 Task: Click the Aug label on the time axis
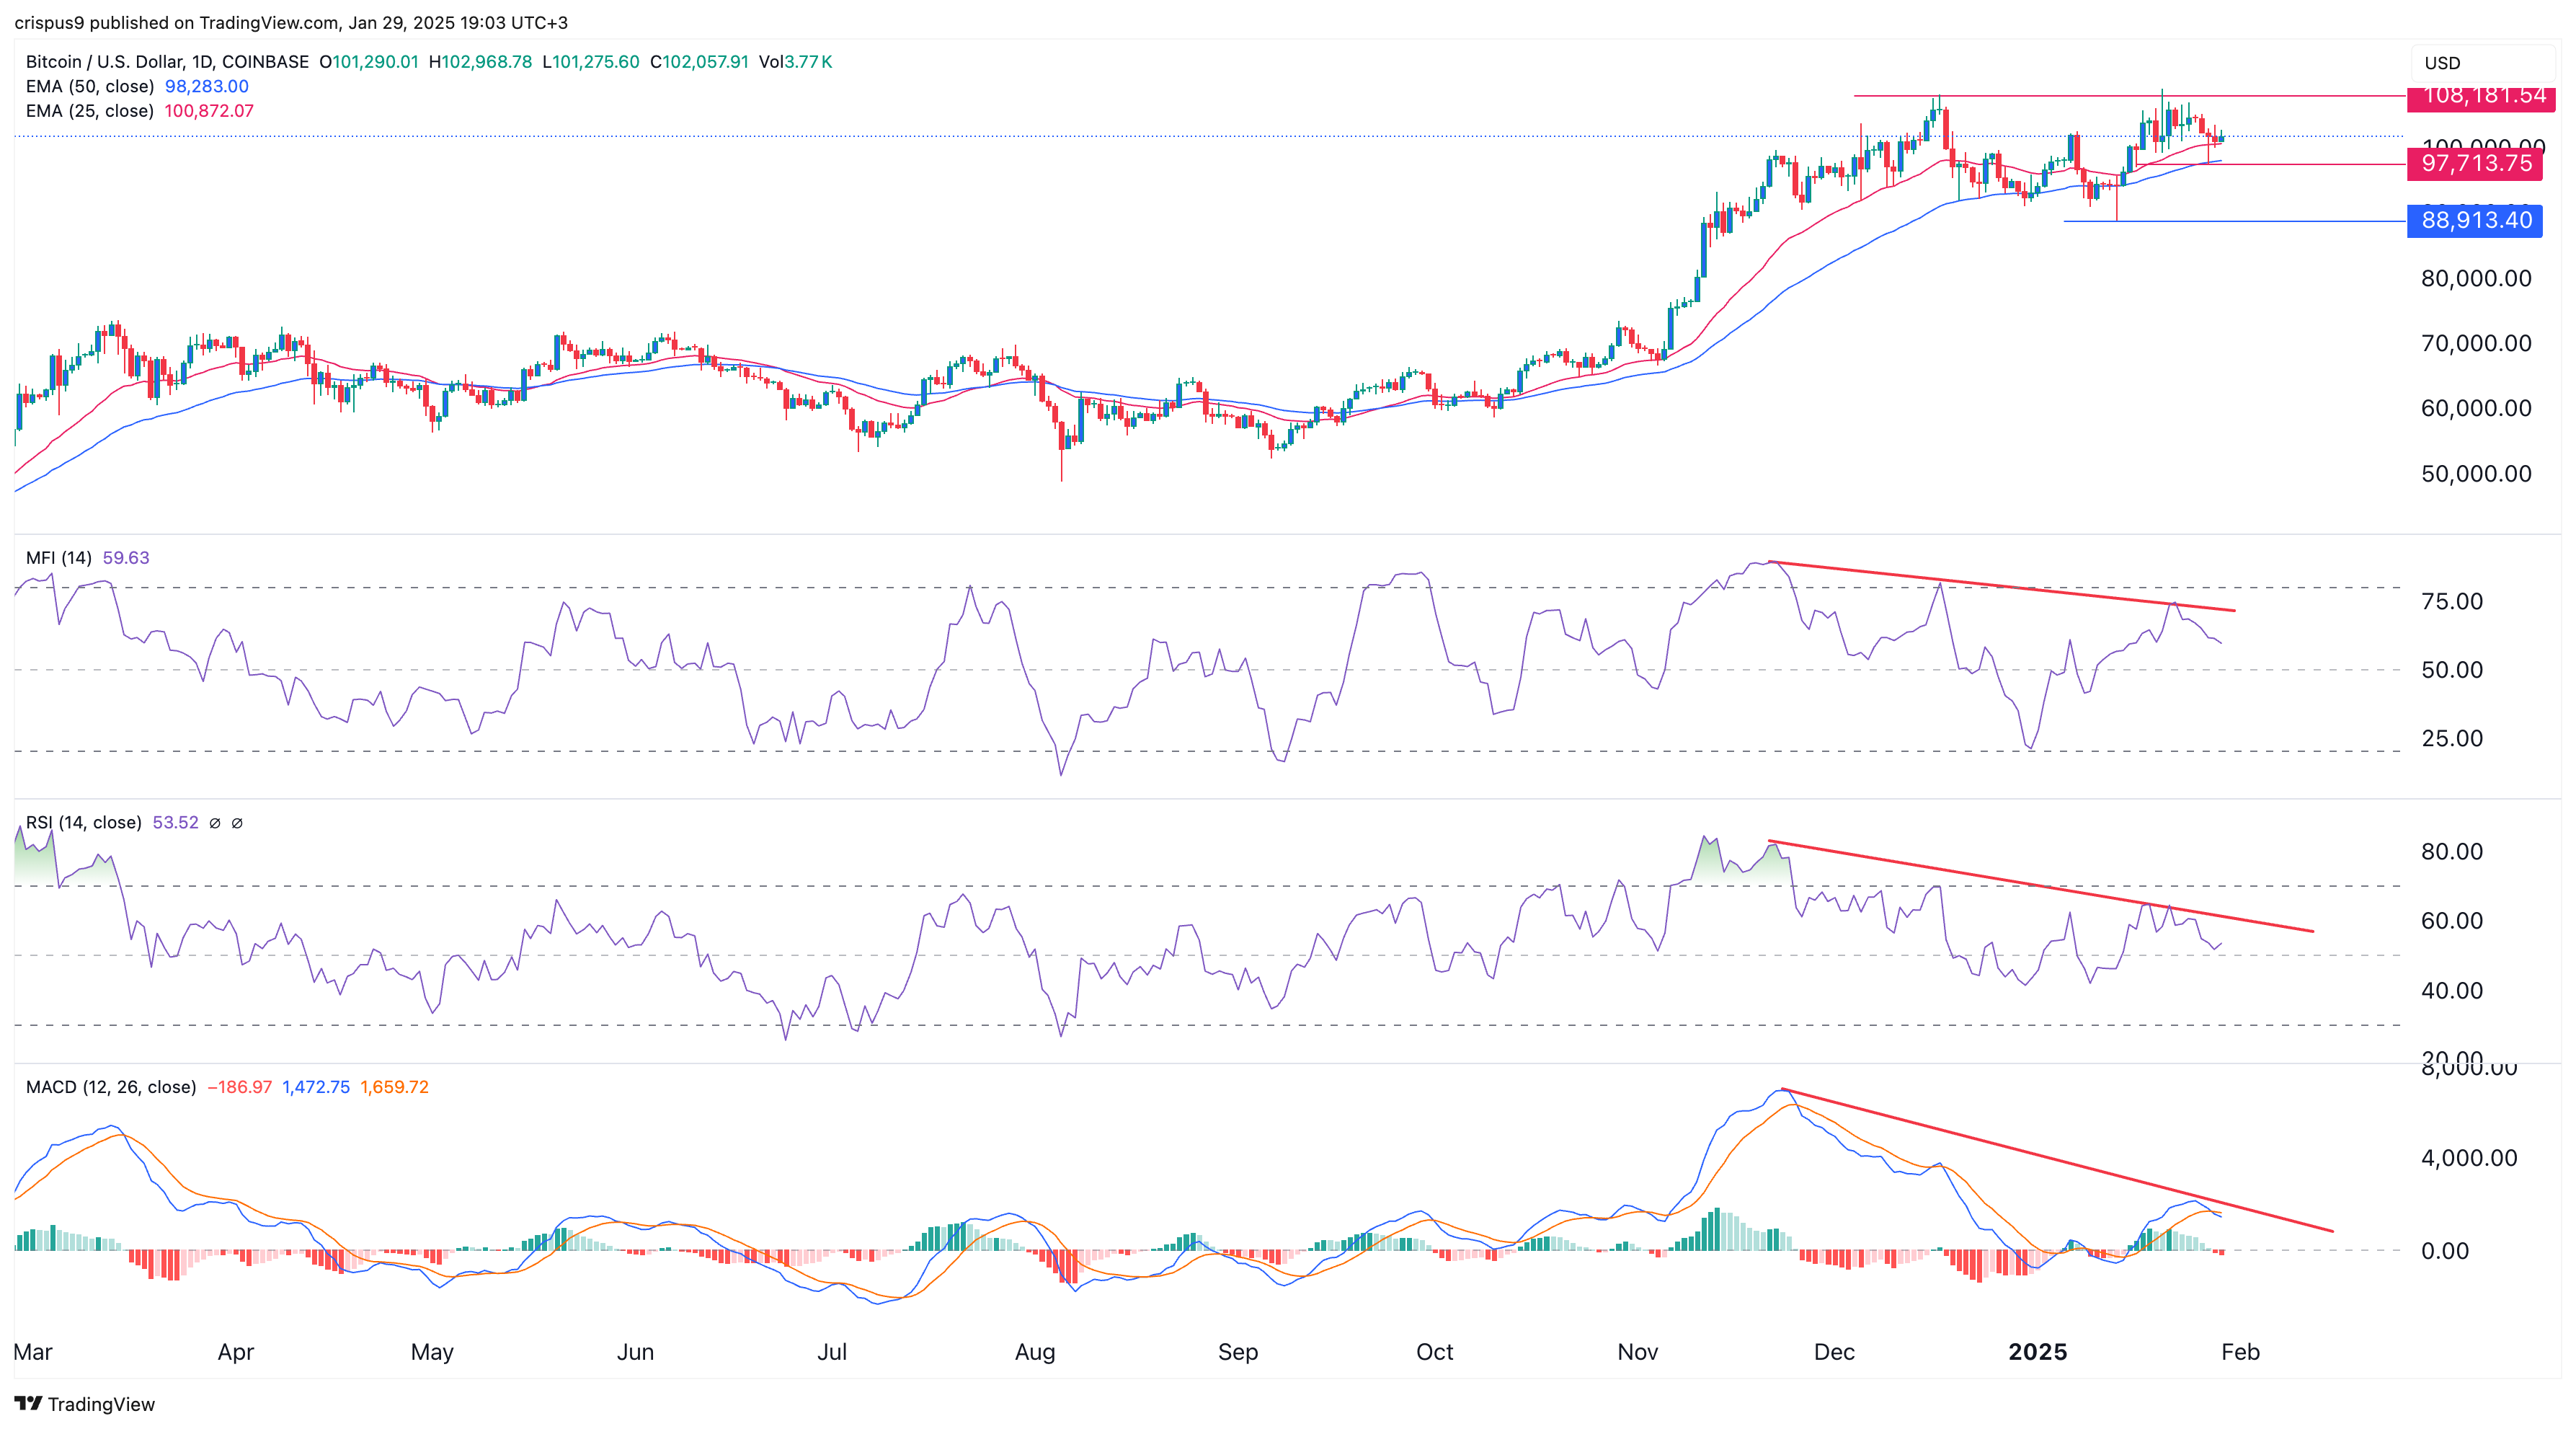coord(1035,1352)
